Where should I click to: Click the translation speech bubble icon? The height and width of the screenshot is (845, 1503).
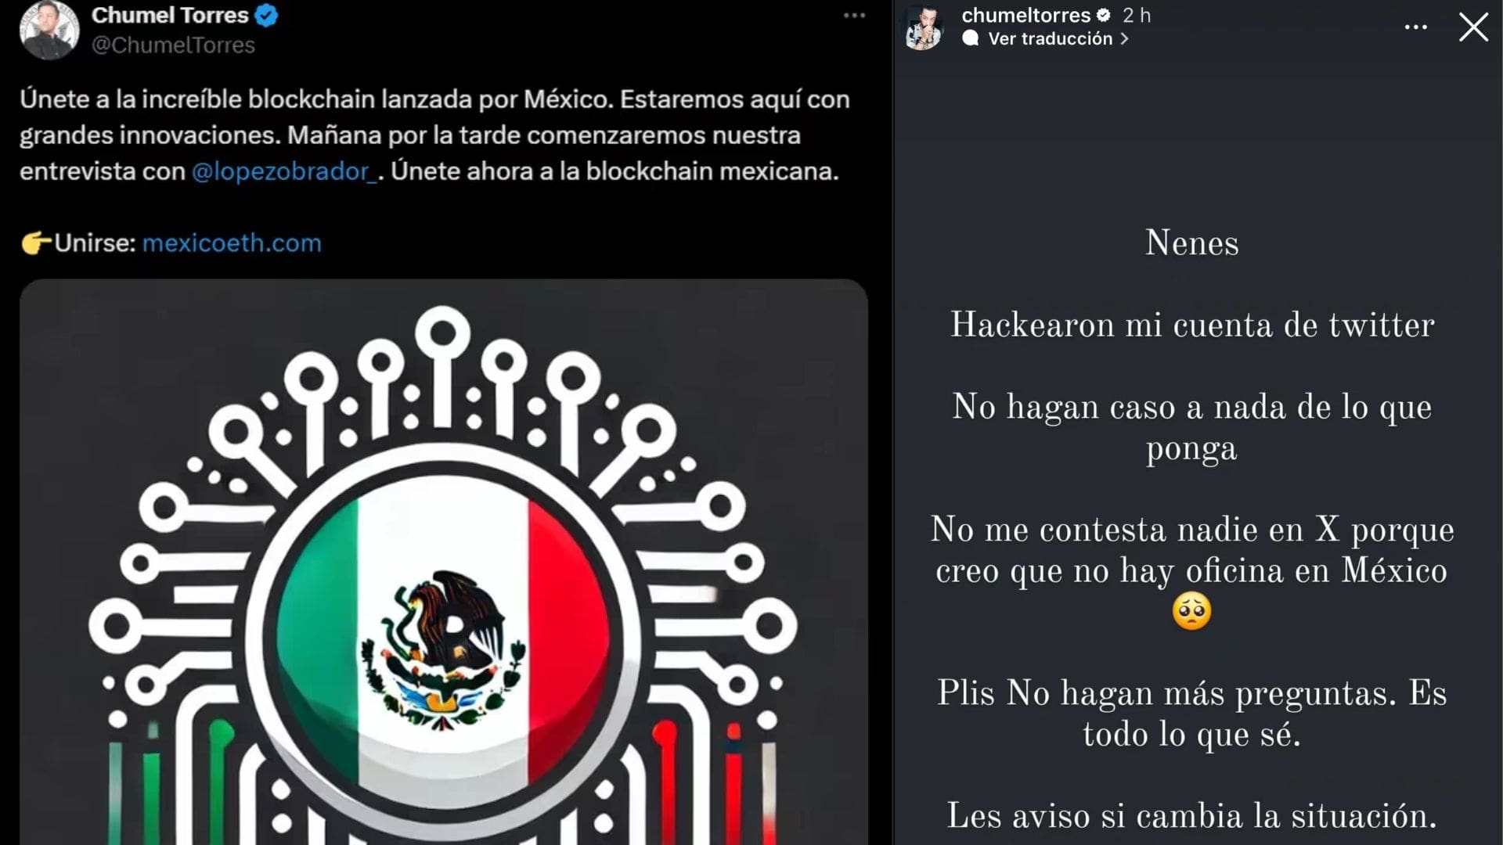click(x=971, y=38)
